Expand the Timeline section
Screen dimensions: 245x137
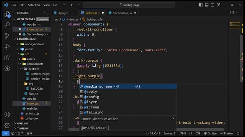pyautogui.click(x=32, y=129)
